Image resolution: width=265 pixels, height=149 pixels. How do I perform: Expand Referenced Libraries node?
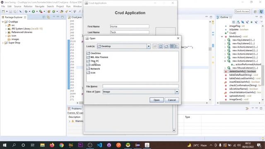pyautogui.click(x=6, y=32)
